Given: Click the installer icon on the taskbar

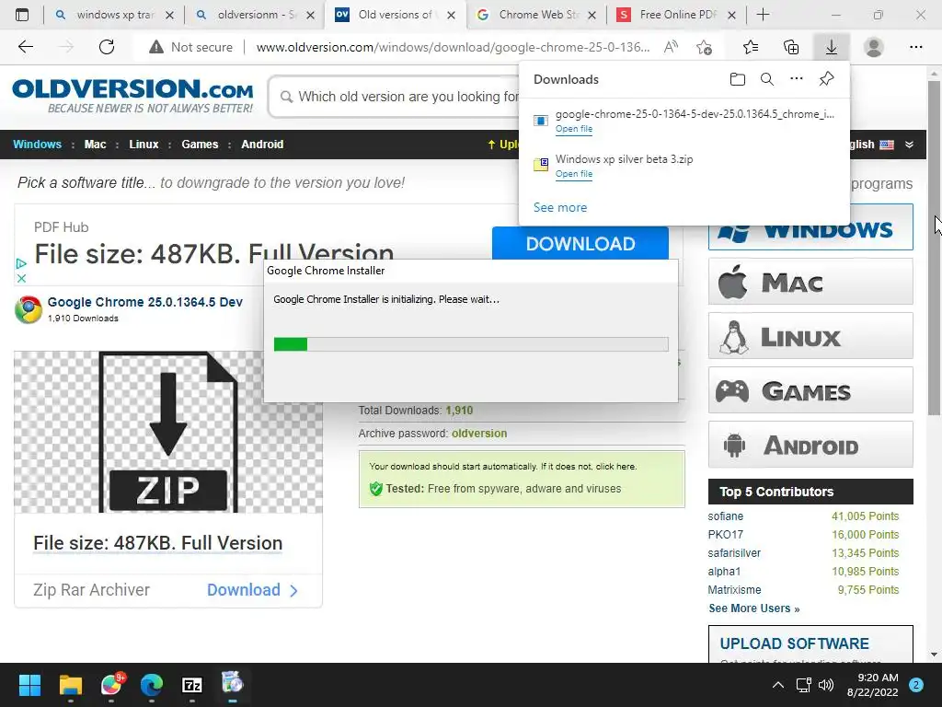Looking at the screenshot, I should pos(232,684).
